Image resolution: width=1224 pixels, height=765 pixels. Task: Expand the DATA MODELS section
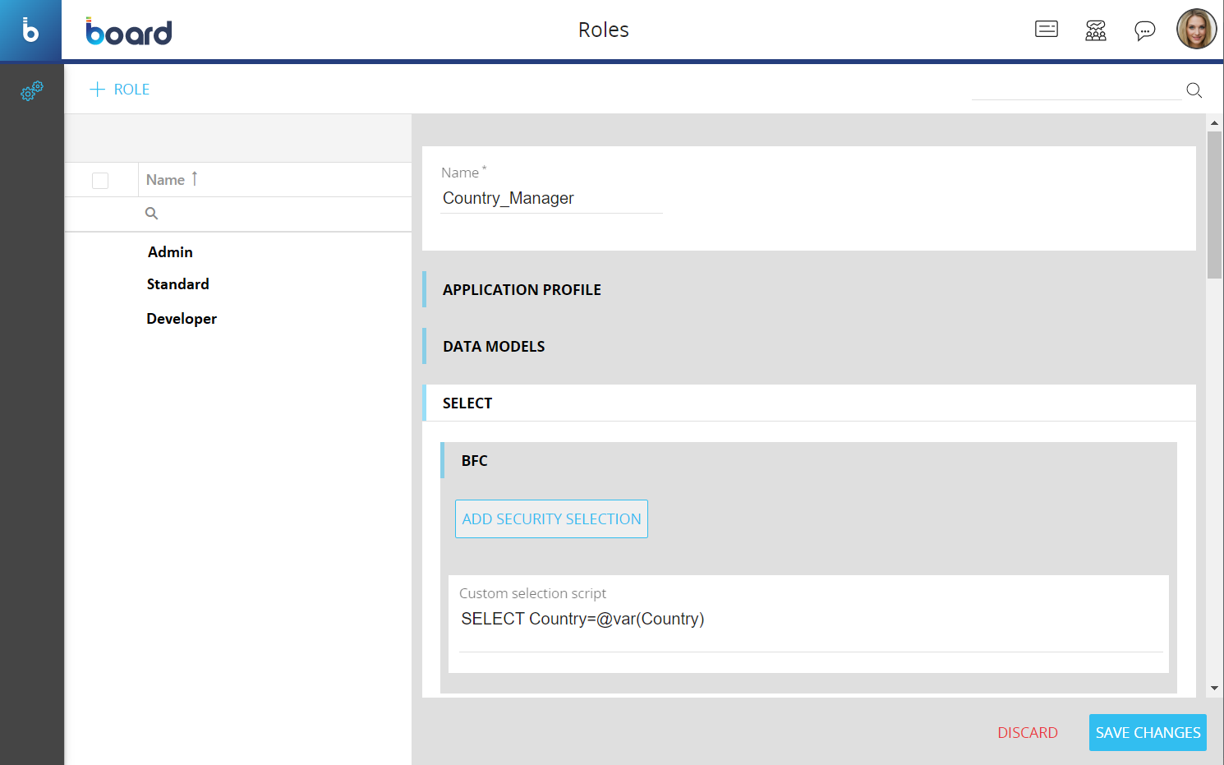tap(494, 347)
